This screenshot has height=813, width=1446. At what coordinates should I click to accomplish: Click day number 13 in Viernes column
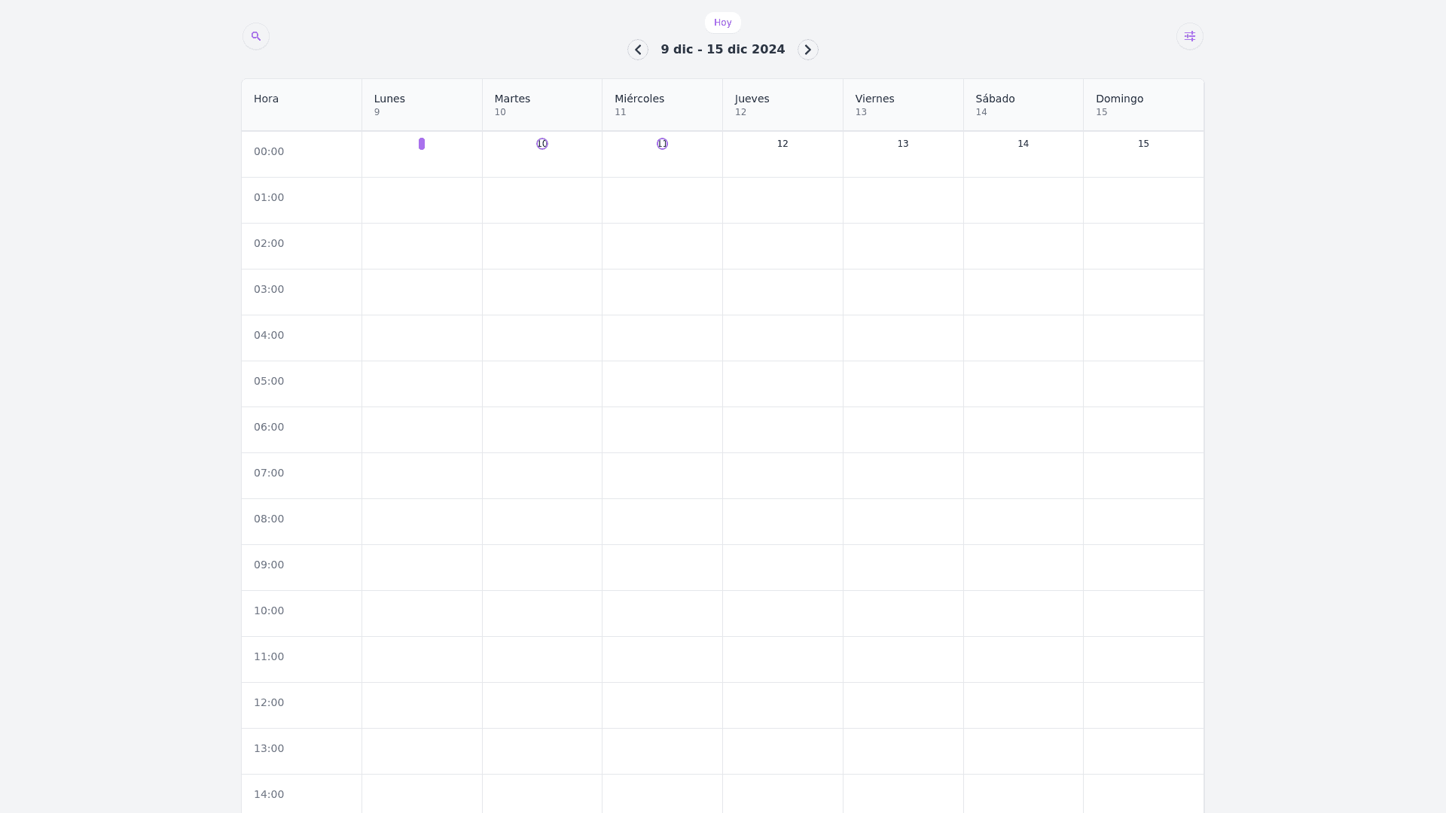903,144
